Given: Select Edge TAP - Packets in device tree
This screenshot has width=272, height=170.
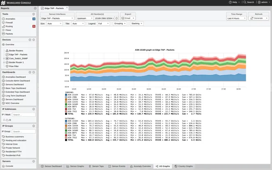Looking at the screenshot, I should coord(18,54).
